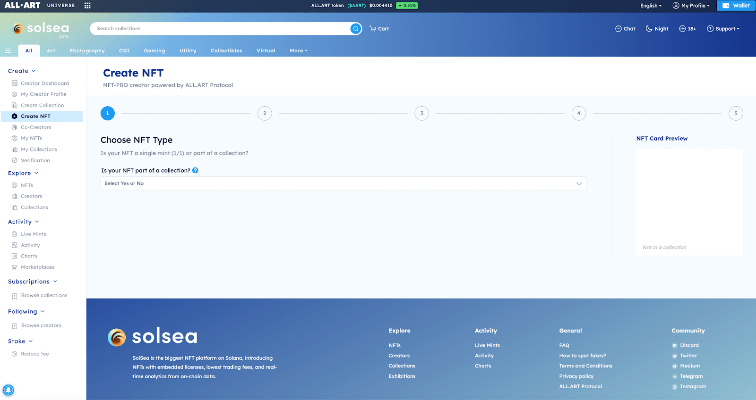
Task: Collapse the Explore sidebar section
Action: point(23,173)
